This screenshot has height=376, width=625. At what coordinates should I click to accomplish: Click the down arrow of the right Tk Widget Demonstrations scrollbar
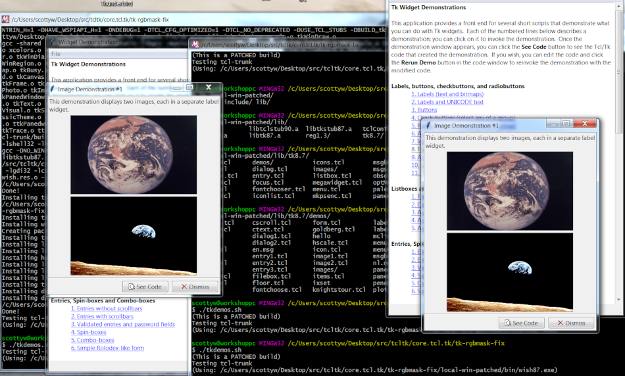click(x=618, y=300)
